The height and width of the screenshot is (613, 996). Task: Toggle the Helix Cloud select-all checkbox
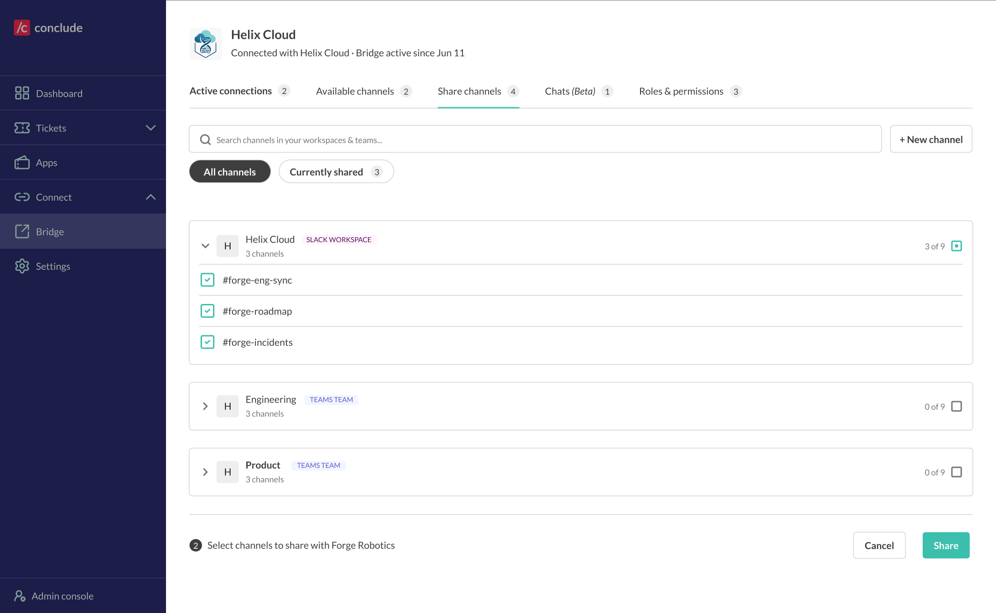coord(957,246)
